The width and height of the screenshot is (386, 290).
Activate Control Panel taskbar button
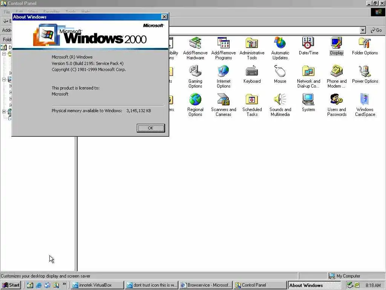tap(260, 285)
